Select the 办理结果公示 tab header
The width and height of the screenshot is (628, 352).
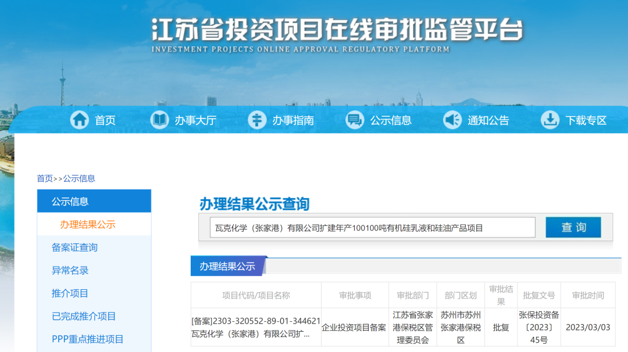tap(227, 266)
